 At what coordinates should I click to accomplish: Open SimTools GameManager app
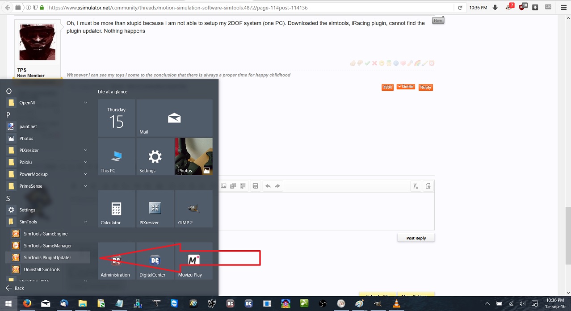pyautogui.click(x=48, y=246)
